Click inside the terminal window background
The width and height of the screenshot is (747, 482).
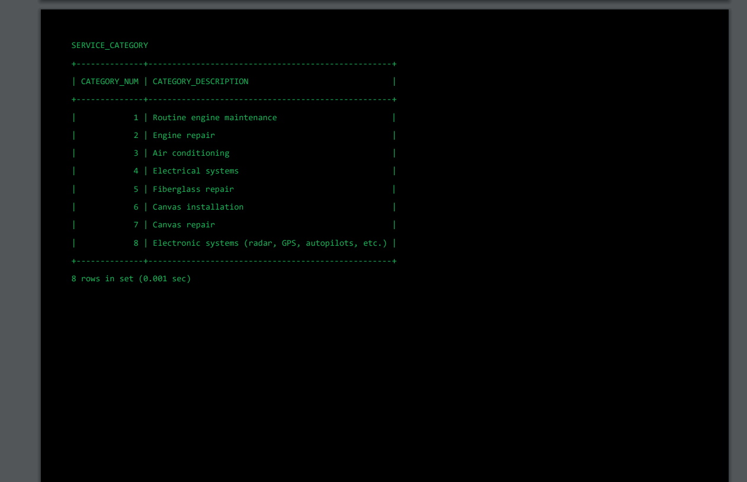point(533,355)
